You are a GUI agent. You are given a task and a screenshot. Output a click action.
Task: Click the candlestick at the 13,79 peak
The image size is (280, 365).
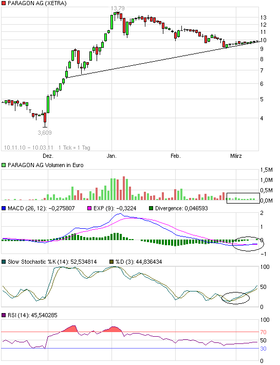[118, 15]
